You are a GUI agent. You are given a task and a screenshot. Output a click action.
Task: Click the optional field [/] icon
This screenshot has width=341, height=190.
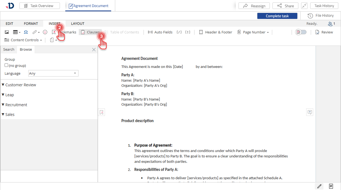point(179,32)
